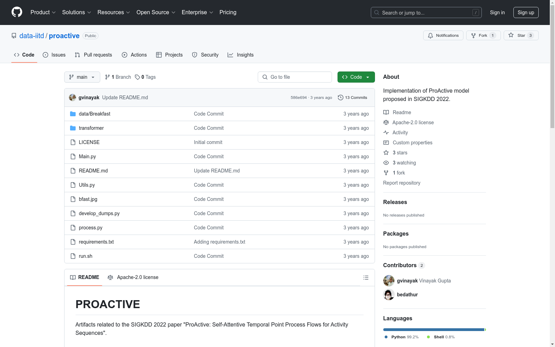This screenshot has width=555, height=347.
Task: Click the Sign up button
Action: (x=526, y=12)
